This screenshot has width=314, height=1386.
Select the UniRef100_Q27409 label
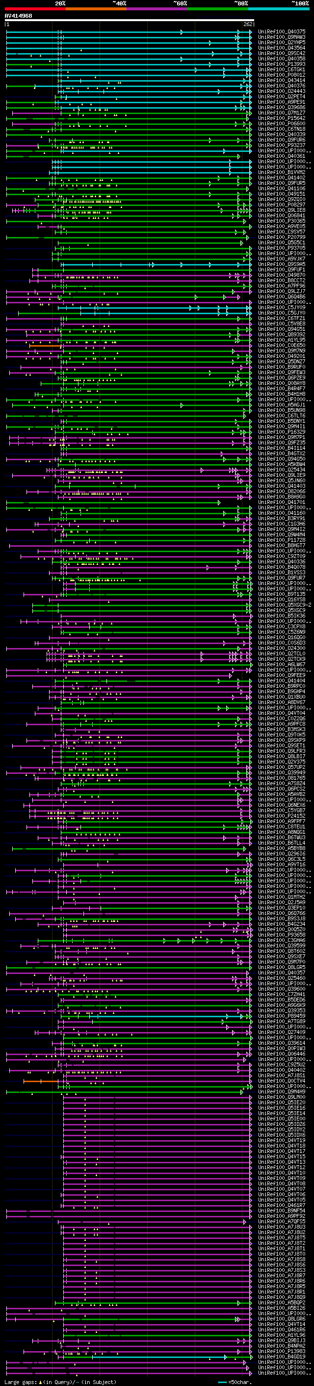coord(282,1032)
